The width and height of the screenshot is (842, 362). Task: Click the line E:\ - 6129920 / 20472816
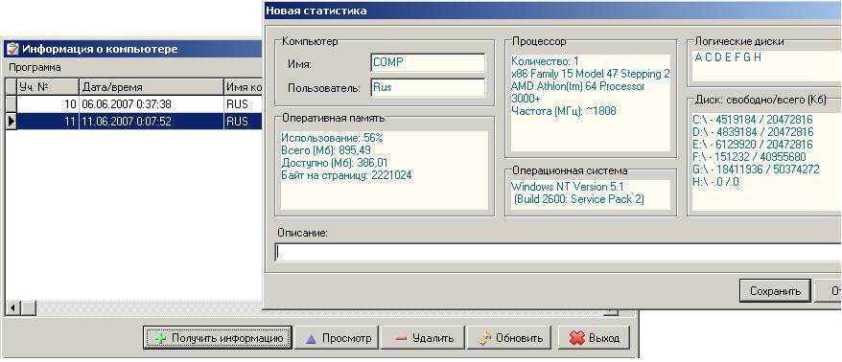pos(753,145)
